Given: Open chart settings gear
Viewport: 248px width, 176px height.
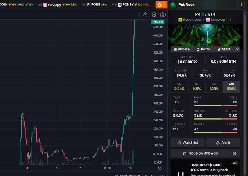Looking at the screenshot, I should coord(154,15).
